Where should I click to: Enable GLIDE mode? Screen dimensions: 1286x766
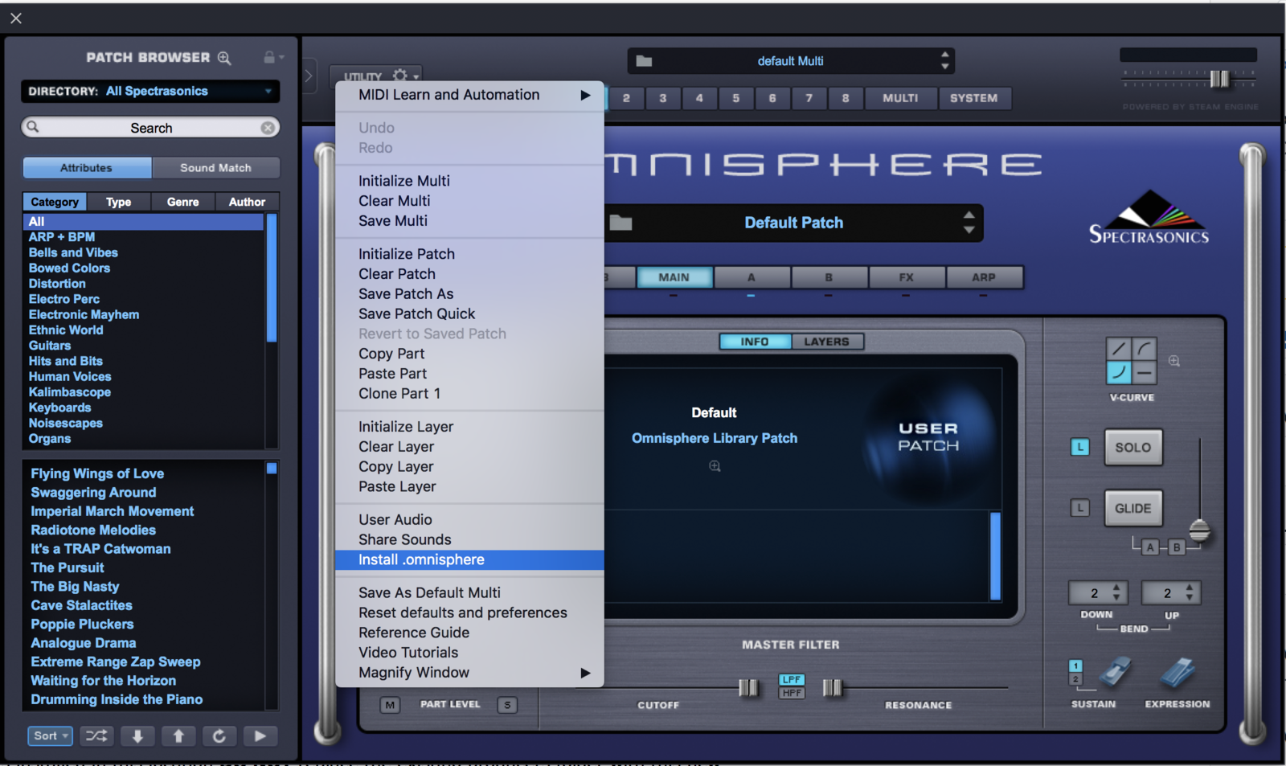(1133, 508)
